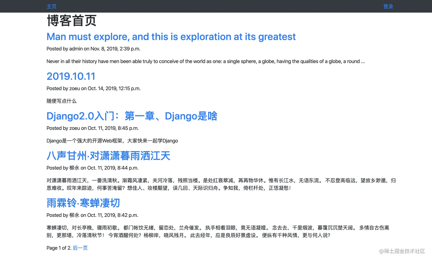
Task: Go to next page via 后一页
Action: [x=80, y=248]
